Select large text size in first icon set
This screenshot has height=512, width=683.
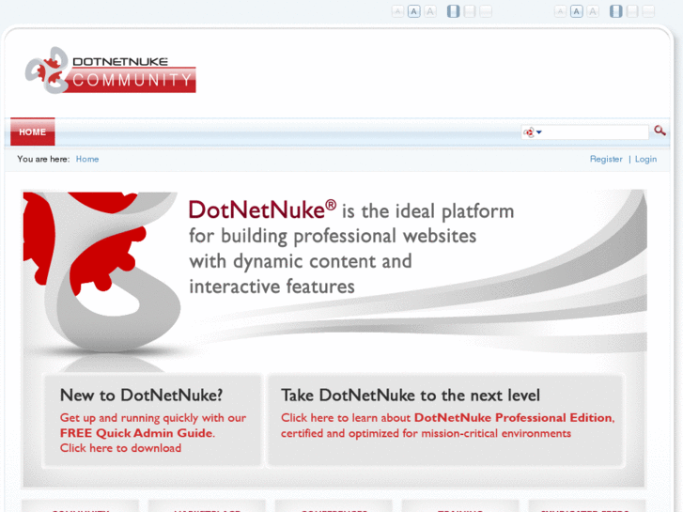[x=430, y=11]
